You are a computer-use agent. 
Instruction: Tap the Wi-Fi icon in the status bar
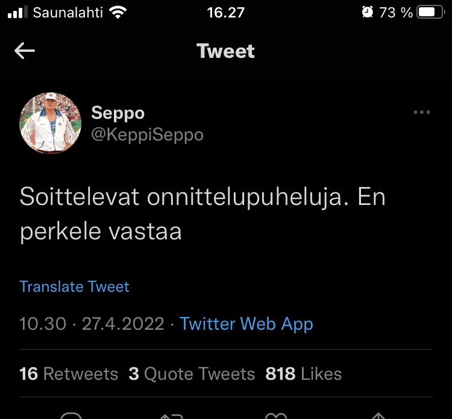pos(119,13)
